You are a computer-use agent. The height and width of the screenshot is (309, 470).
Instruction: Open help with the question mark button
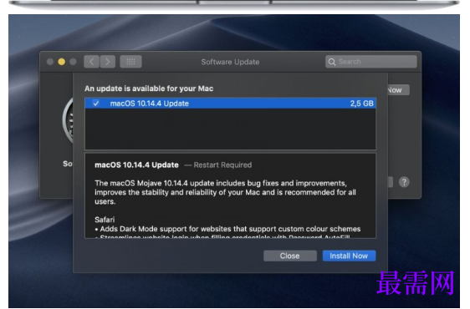point(404,182)
